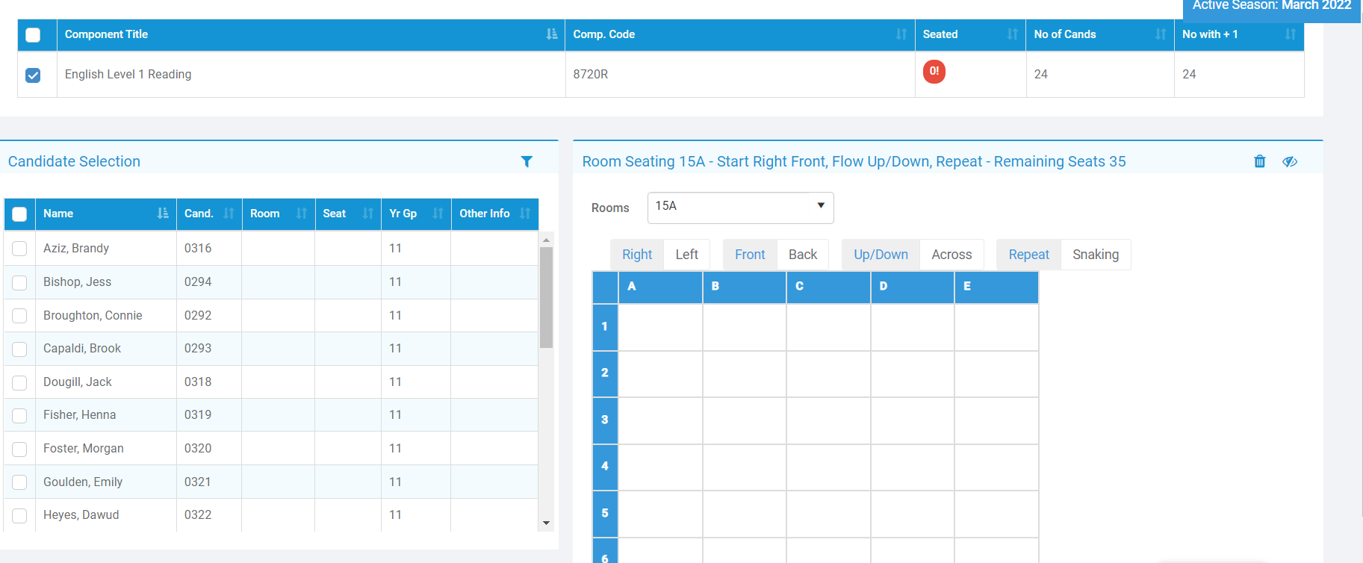Click seat cell in column A row 1

click(660, 327)
